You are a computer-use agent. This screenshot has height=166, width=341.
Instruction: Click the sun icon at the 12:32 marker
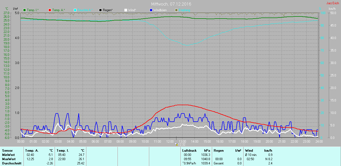176,144
